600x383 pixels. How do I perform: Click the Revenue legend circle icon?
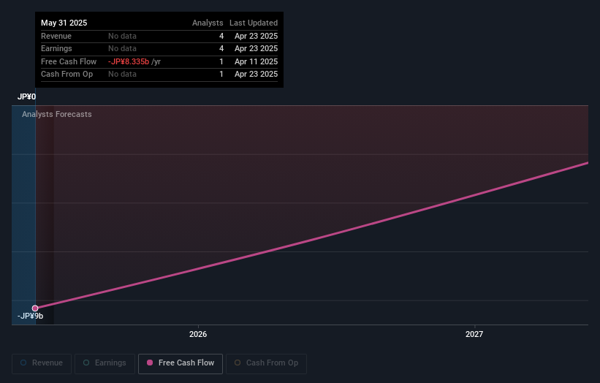coord(23,363)
